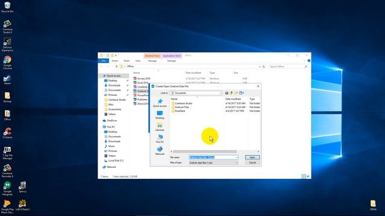Select Music under This PC in Explorer
Image resolution: width=385 pixels, height=216 pixels.
pos(111,146)
